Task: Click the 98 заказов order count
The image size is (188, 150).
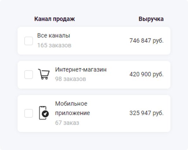Action: tap(70, 79)
